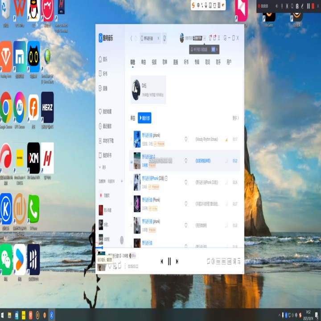This screenshot has width=321, height=321.
Task: Go back with the left arrow in Kugou
Action: click(131, 38)
